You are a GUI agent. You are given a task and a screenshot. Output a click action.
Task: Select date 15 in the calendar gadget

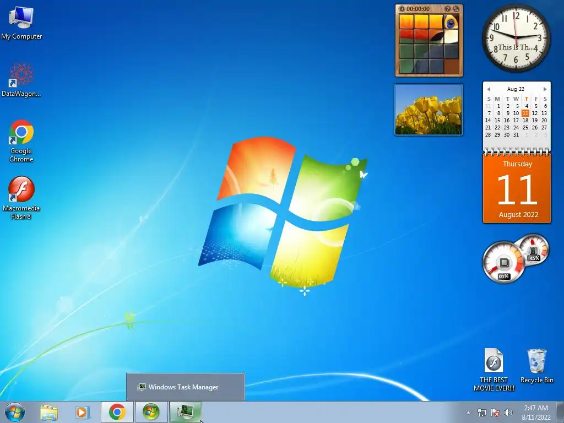pyautogui.click(x=497, y=120)
